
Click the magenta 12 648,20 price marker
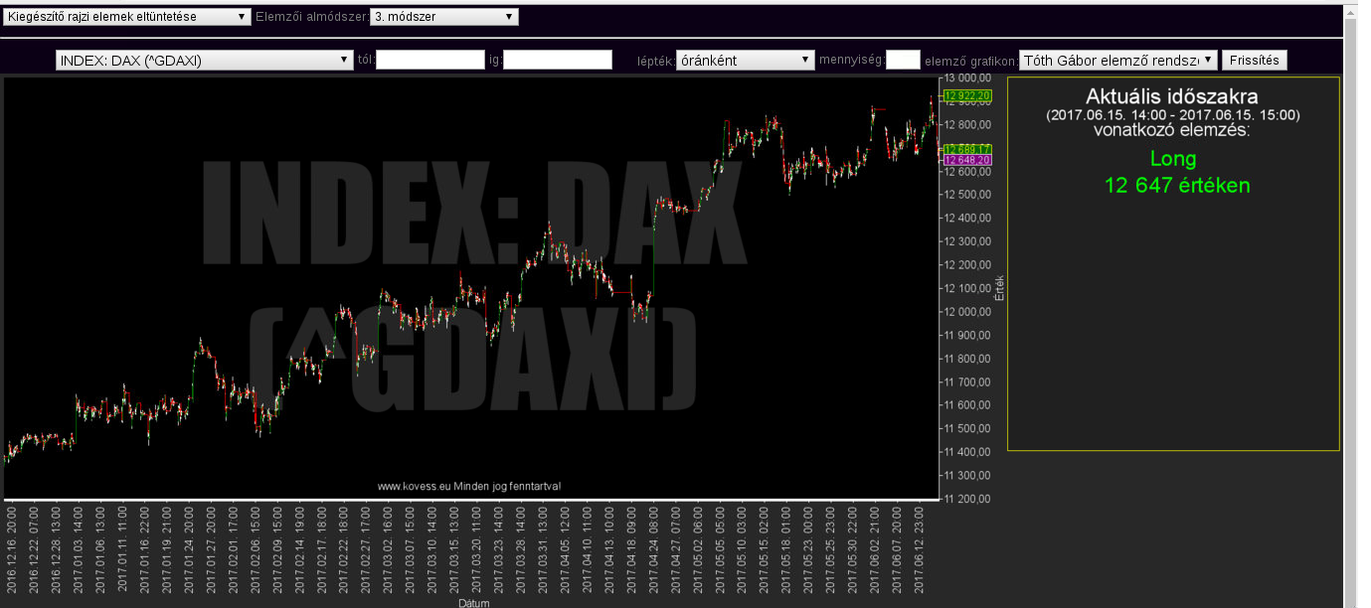(966, 160)
